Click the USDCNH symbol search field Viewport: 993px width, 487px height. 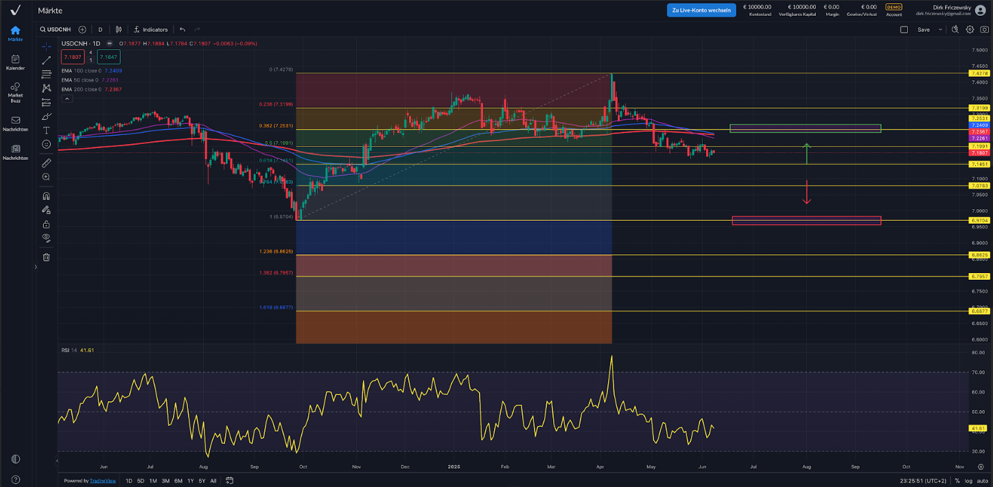(x=56, y=29)
